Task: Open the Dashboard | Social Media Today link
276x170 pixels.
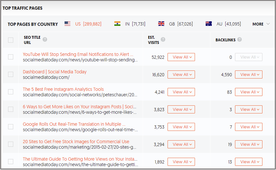Action: click(55, 72)
